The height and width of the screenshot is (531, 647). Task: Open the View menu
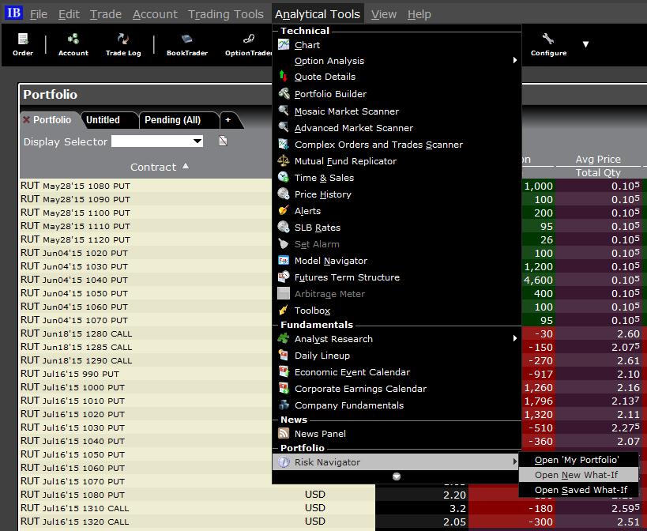[384, 14]
